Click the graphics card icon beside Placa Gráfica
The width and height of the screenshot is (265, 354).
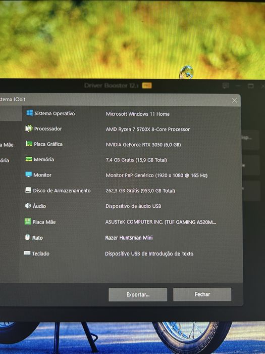point(29,144)
